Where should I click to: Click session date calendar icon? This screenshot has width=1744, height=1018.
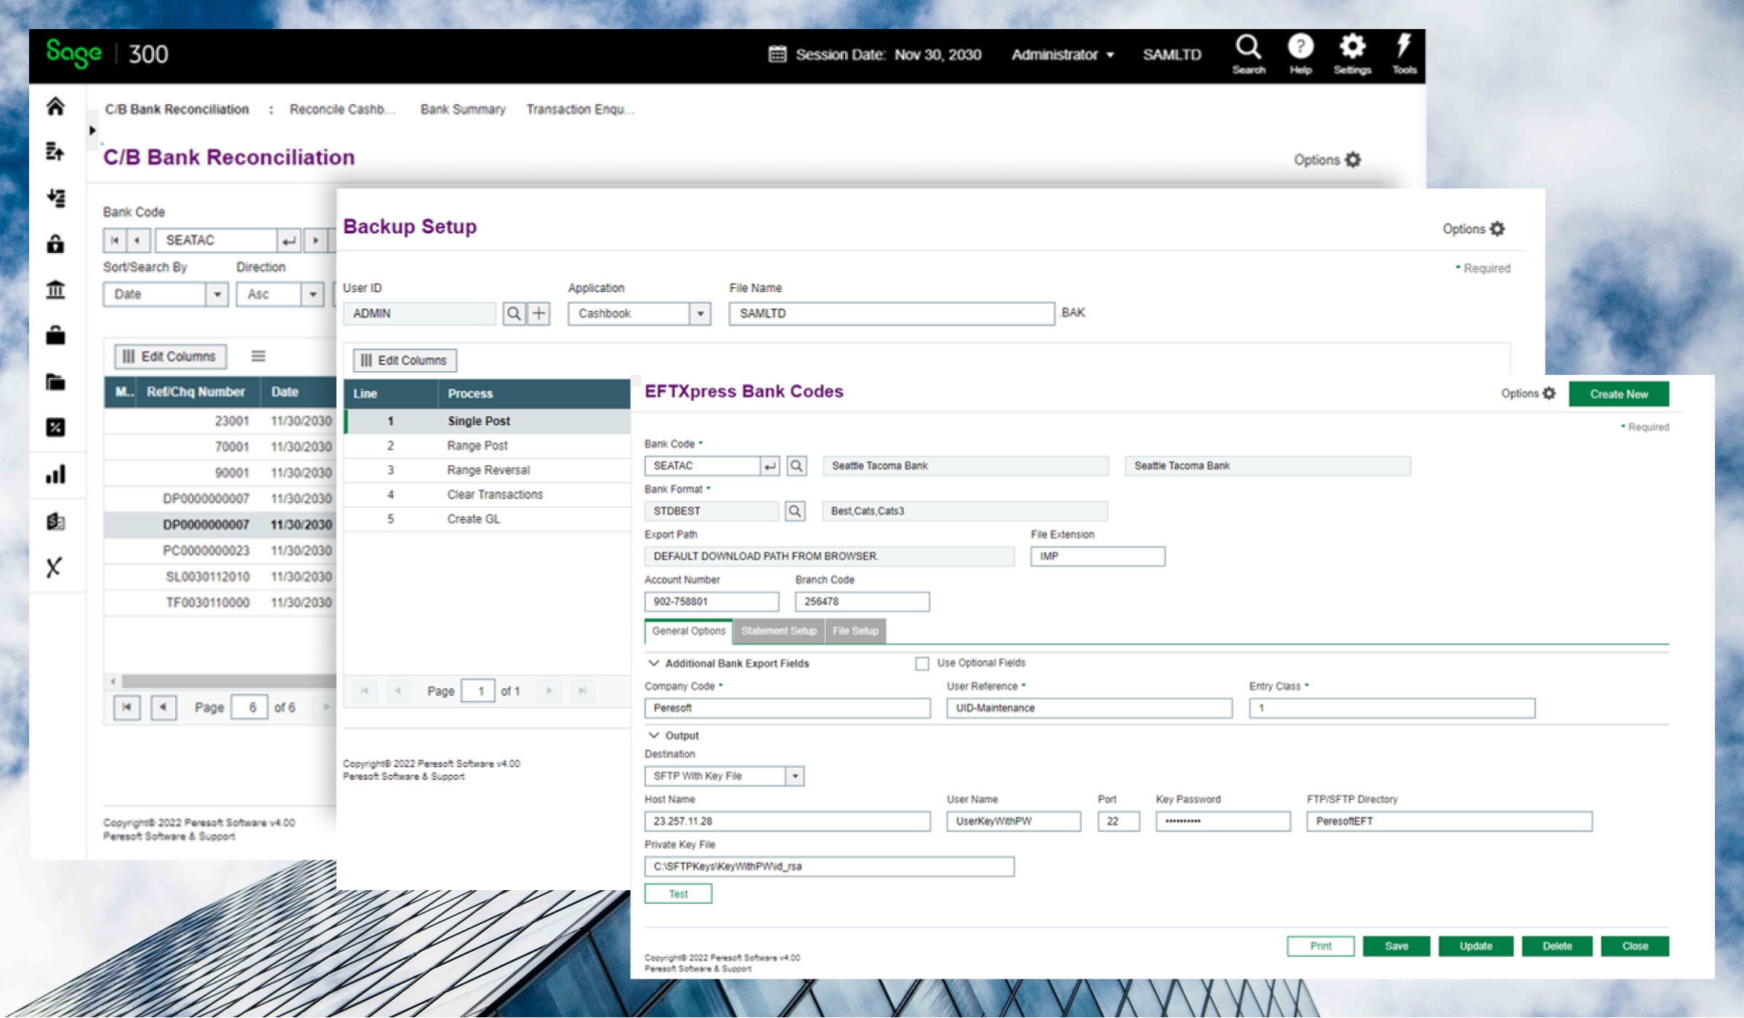coord(778,54)
